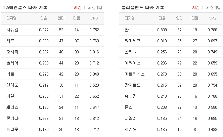Choose batter 트라웃

[x=12, y=130]
